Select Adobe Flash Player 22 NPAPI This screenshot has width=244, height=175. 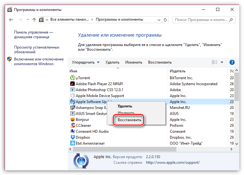(x=99, y=84)
